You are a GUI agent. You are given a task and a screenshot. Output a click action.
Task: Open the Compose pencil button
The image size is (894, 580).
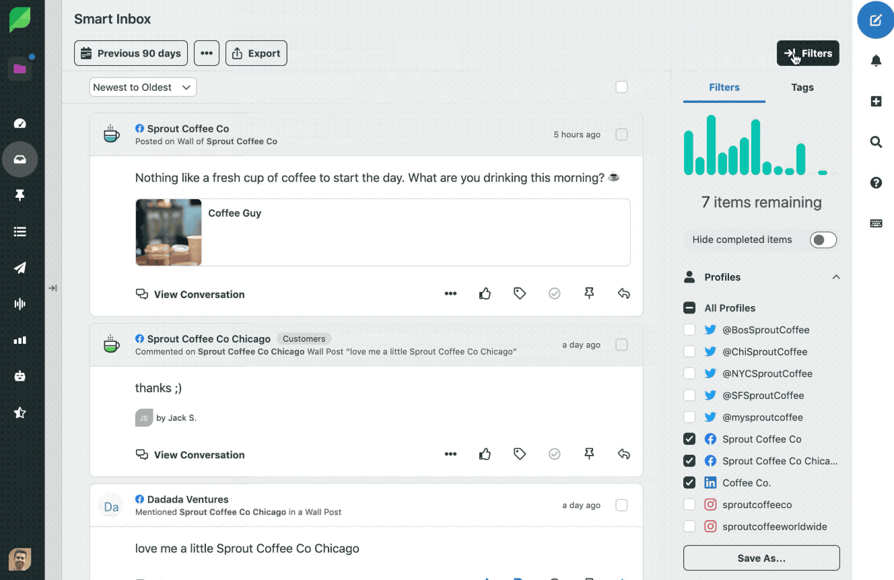[875, 20]
